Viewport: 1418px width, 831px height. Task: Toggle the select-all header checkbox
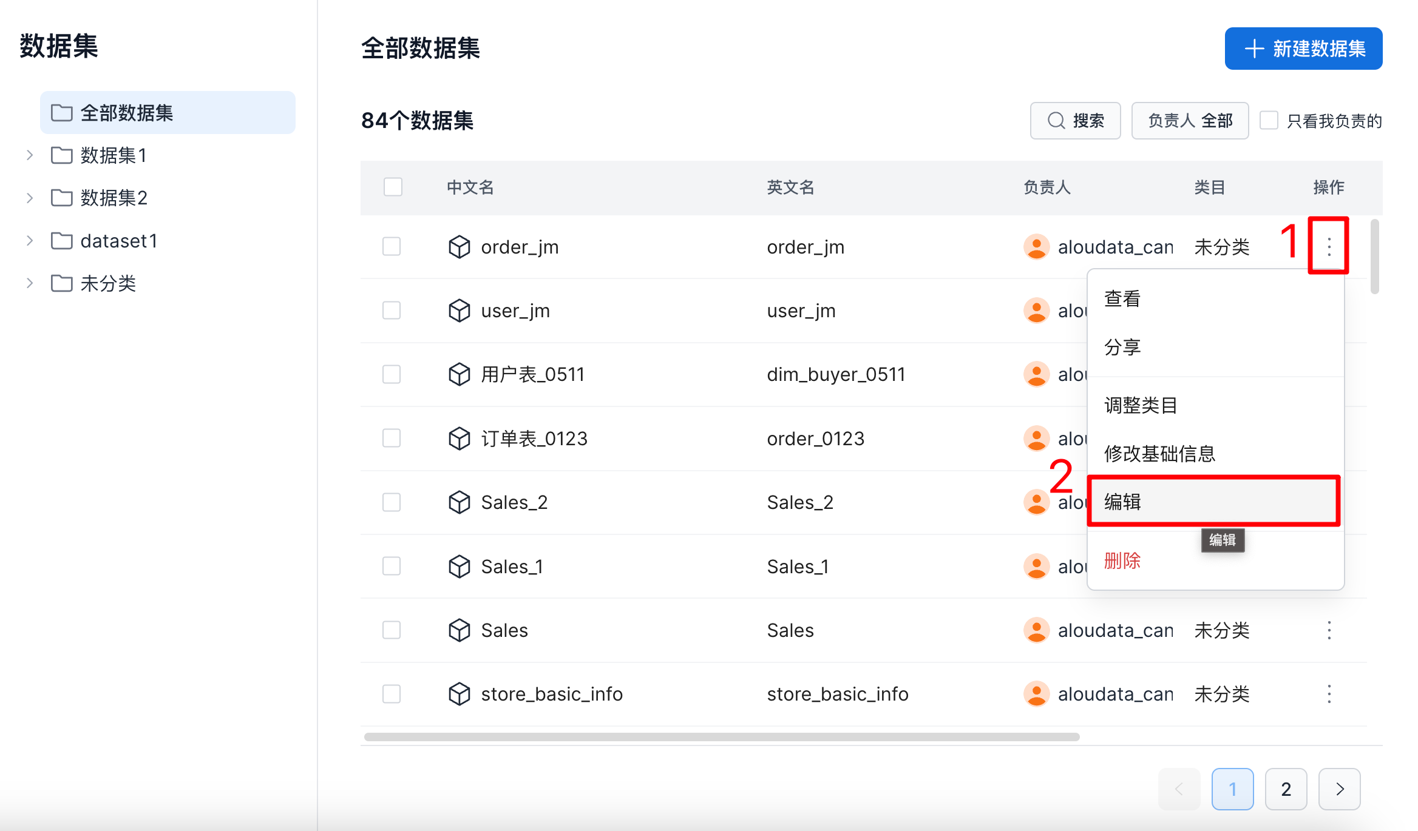pos(393,187)
